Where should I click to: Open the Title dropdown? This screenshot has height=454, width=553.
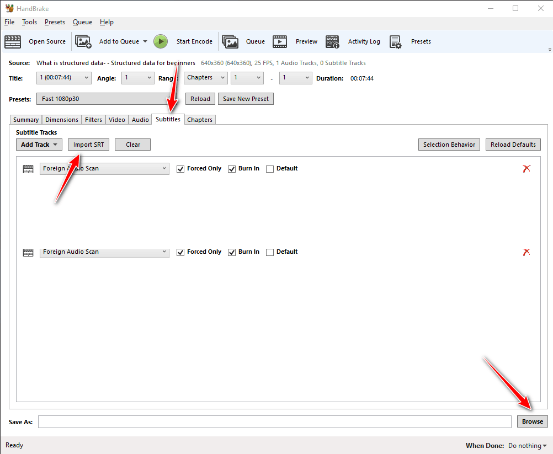coord(64,78)
